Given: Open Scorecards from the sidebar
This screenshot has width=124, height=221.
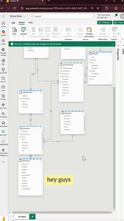Looking at the screenshot, I should 3,70.
